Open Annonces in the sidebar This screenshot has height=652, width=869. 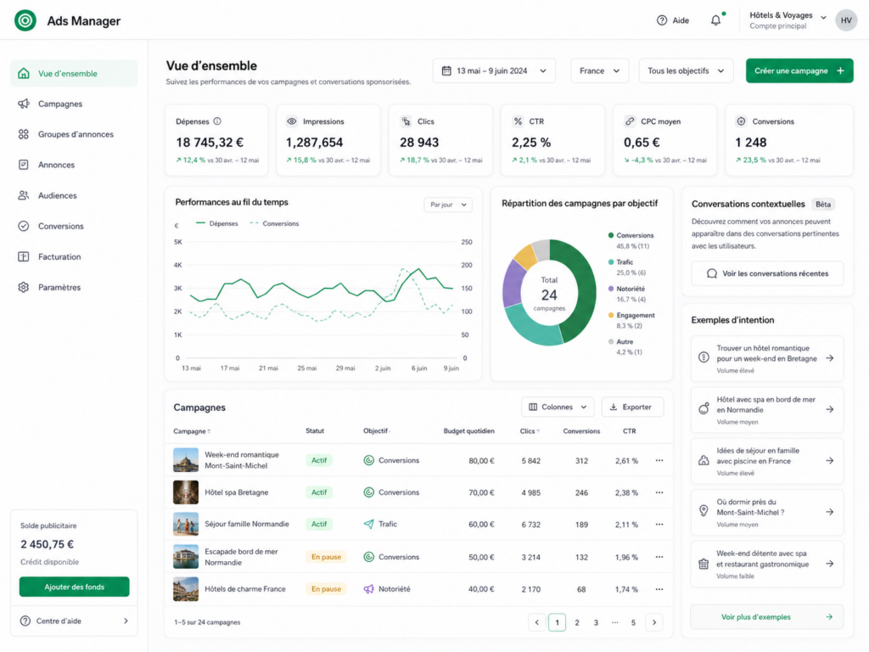coord(75,165)
